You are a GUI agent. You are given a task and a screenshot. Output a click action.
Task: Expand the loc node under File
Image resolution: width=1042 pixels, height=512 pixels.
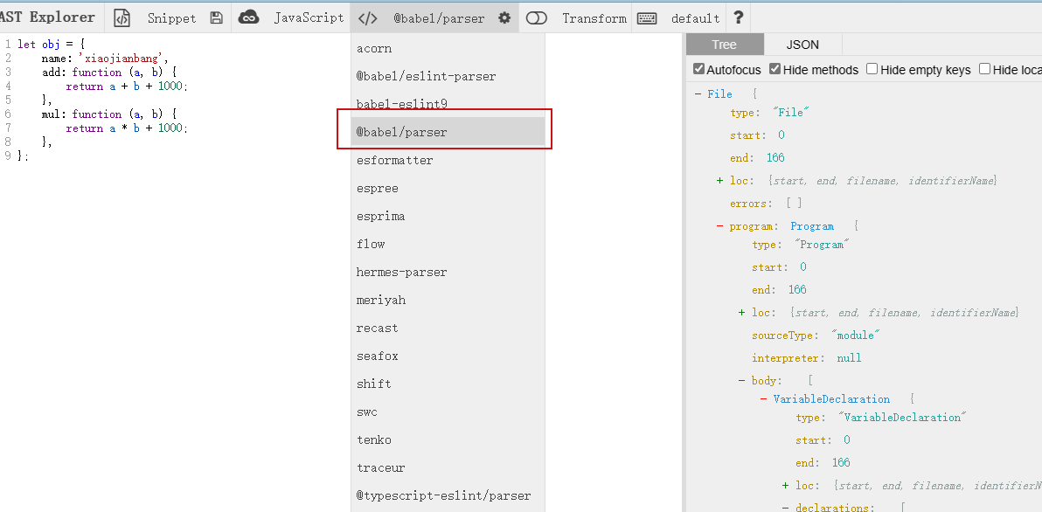click(x=719, y=181)
